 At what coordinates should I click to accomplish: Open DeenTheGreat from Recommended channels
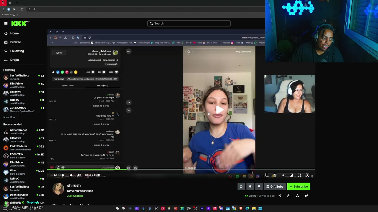point(24,196)
